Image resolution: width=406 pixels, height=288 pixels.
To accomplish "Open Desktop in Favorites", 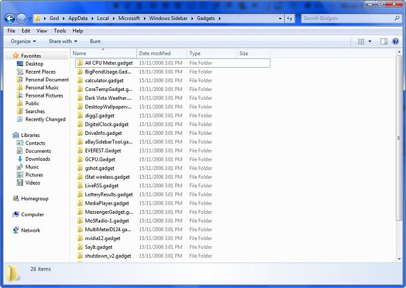I will pos(34,64).
